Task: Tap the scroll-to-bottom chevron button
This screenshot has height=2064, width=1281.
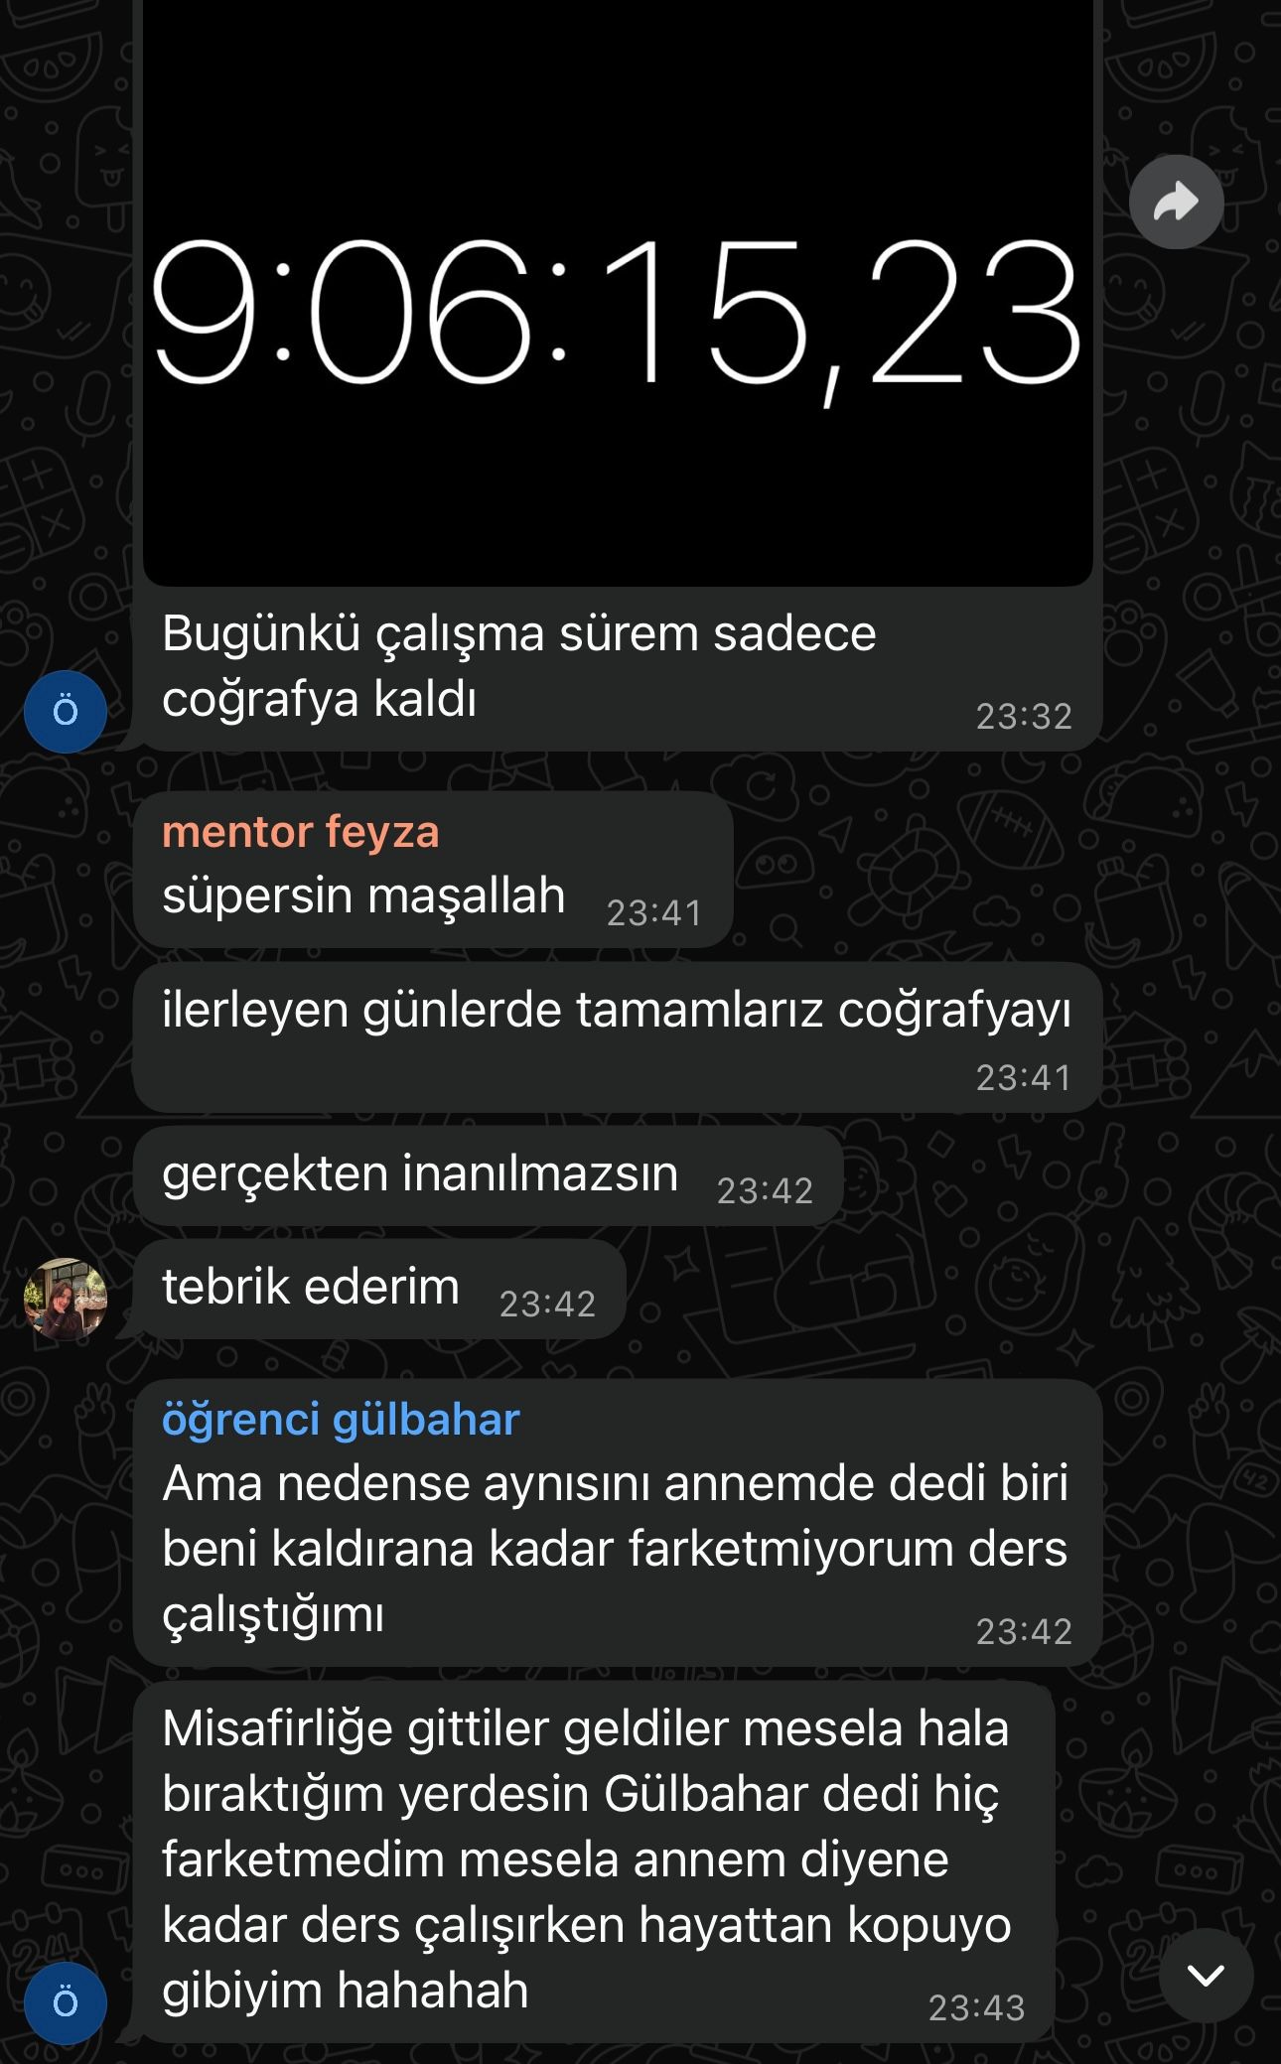Action: [x=1205, y=1975]
